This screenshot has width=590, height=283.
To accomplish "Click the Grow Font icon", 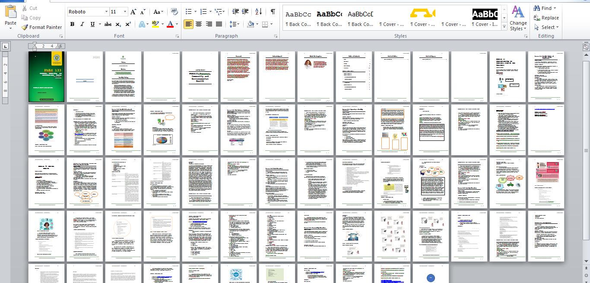I will tap(133, 12).
